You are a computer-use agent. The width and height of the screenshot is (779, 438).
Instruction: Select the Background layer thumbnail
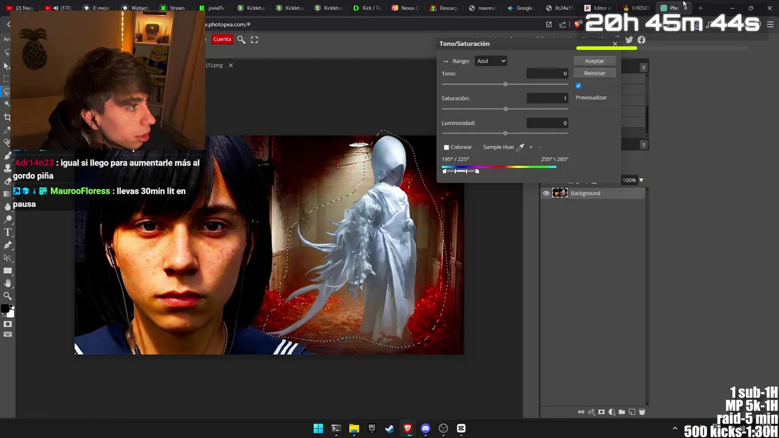(560, 193)
